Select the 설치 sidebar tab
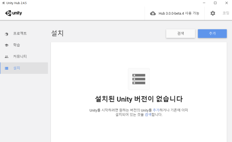Screen dimensions: 232x142 coord(24,68)
